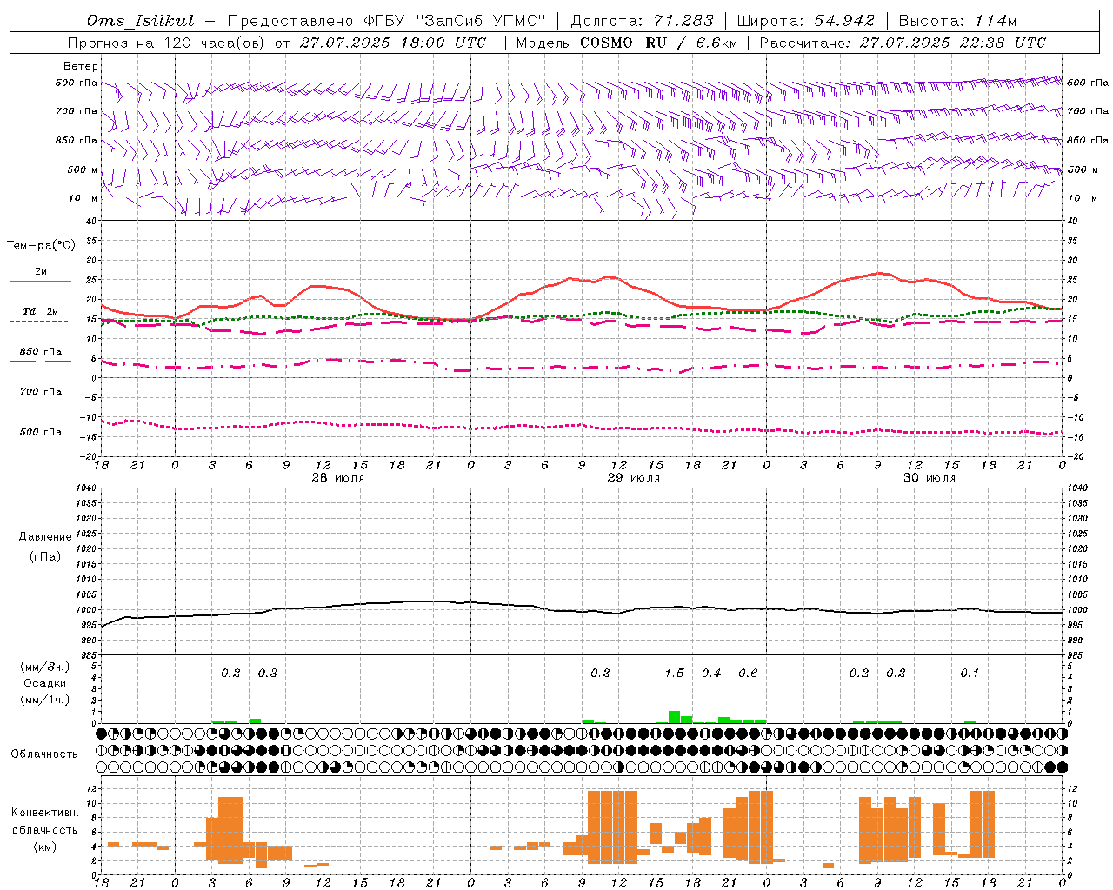Viewport: 1113px width, 890px height.
Task: Click the '(мм/1ч.)' precipitation unit label
Action: coord(45,700)
